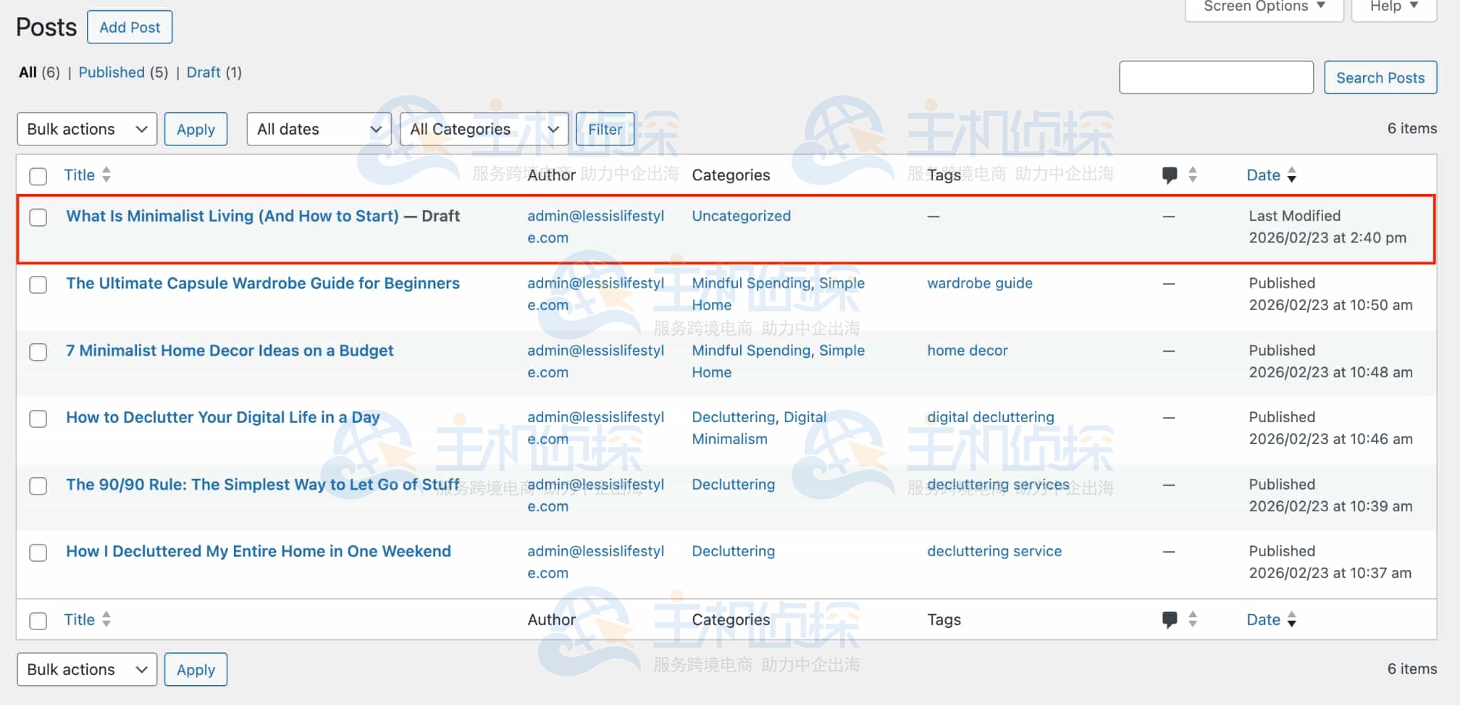Open the All Categories dropdown

point(483,129)
